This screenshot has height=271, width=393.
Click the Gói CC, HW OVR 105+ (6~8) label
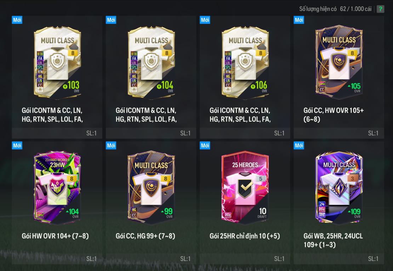point(334,115)
